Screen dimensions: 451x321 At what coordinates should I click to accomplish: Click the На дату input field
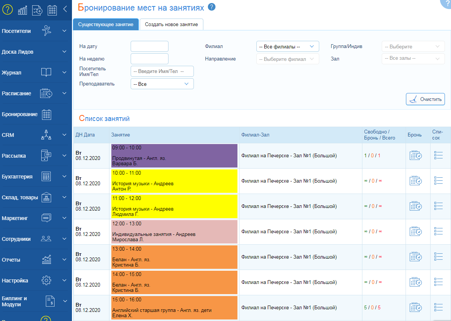pos(149,47)
